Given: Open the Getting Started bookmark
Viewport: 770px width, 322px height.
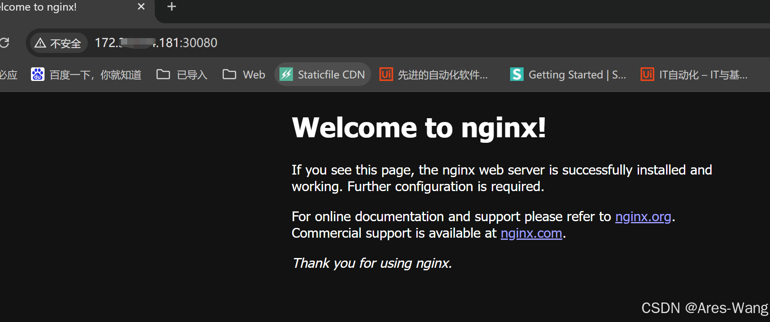Looking at the screenshot, I should coord(568,75).
